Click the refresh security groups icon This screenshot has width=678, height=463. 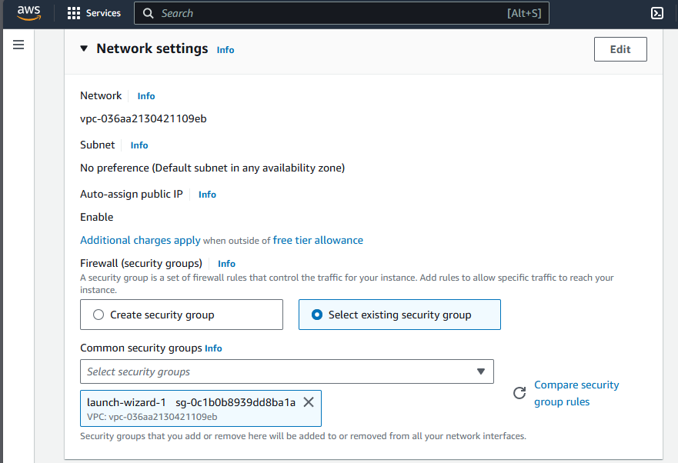click(x=519, y=393)
